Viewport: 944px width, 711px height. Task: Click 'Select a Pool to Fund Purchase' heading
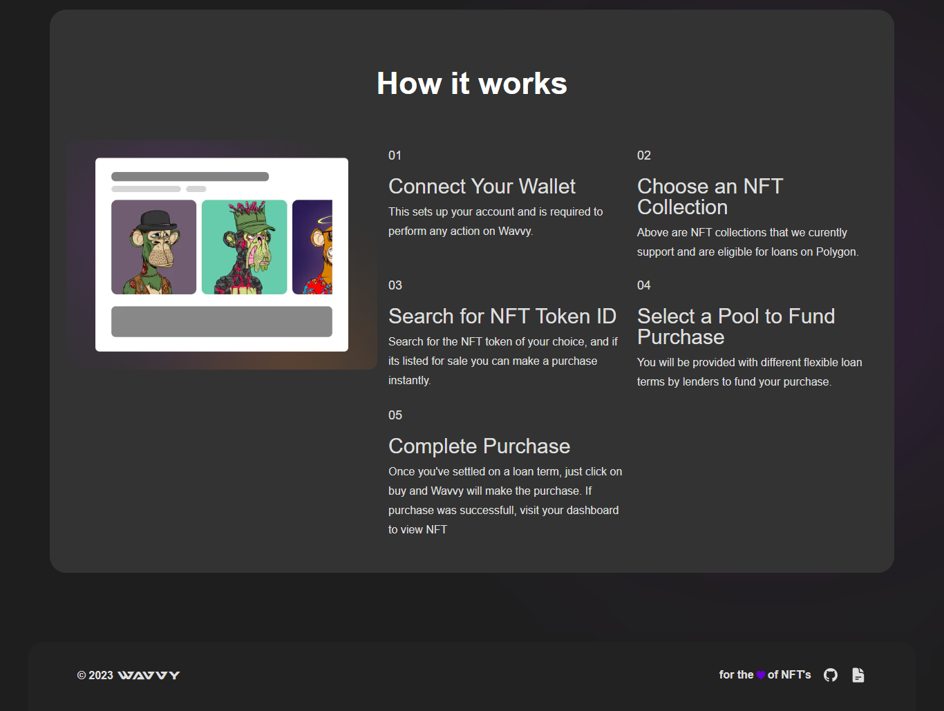click(736, 326)
